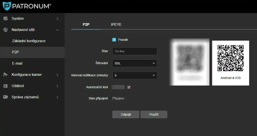Screen dimensions: 257x136
Task: Click the blurred QR code image
Action: coord(190,62)
